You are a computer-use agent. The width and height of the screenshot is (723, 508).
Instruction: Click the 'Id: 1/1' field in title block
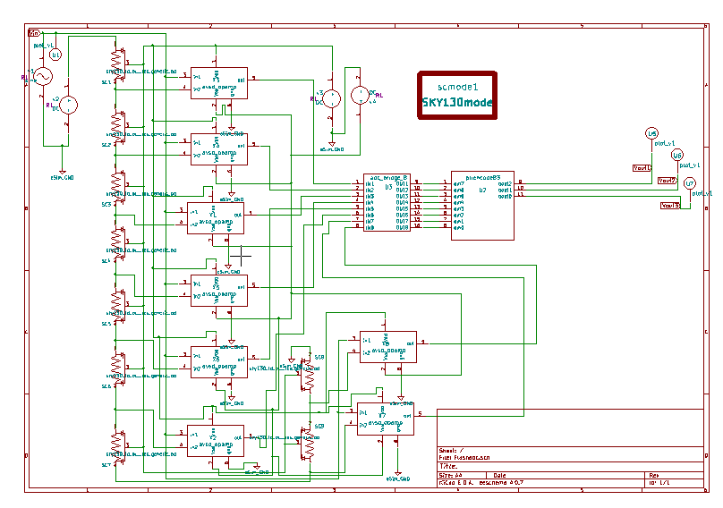[x=659, y=483]
